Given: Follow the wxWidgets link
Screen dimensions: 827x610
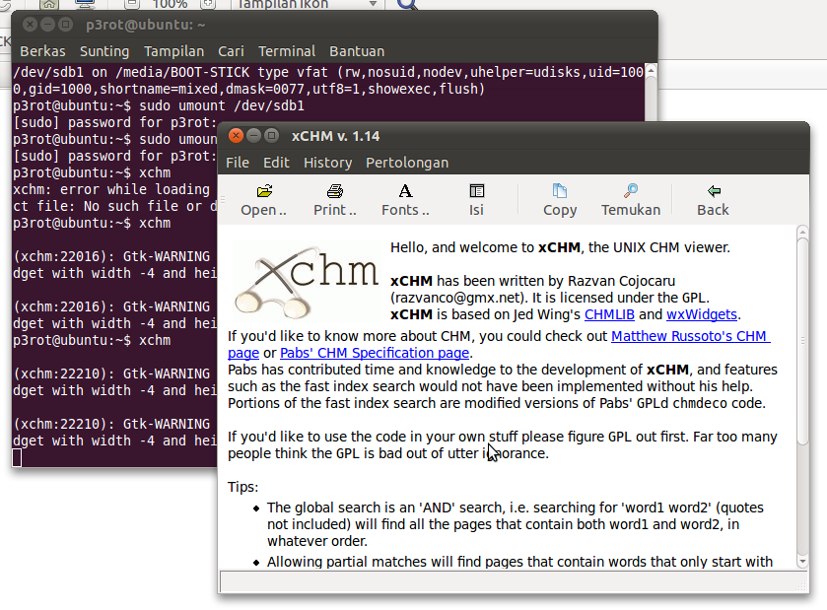Looking at the screenshot, I should tap(702, 314).
